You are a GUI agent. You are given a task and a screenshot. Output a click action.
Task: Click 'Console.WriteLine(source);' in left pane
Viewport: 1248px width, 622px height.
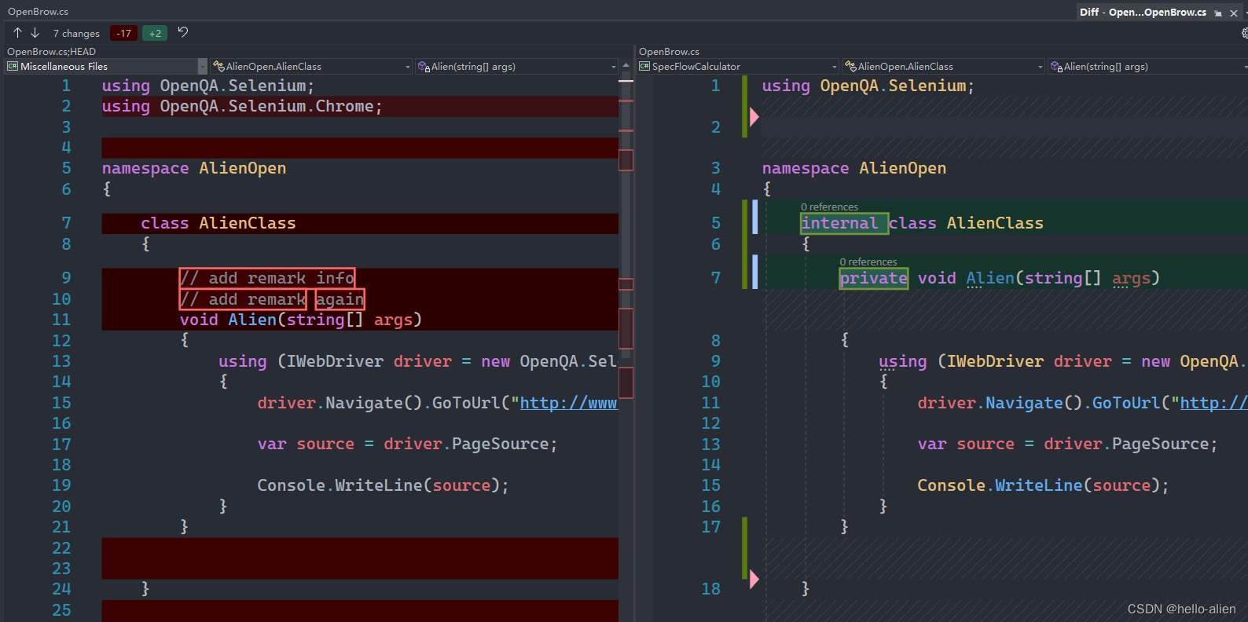pyautogui.click(x=383, y=485)
